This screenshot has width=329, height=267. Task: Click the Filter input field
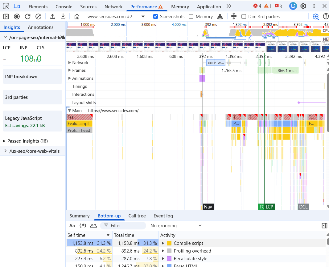123,225
